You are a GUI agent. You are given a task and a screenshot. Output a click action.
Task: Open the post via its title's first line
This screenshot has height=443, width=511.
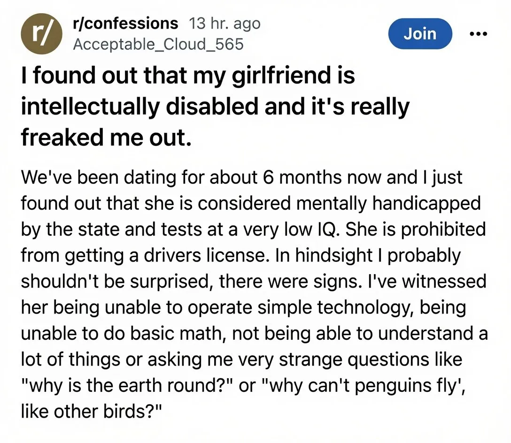click(x=188, y=76)
